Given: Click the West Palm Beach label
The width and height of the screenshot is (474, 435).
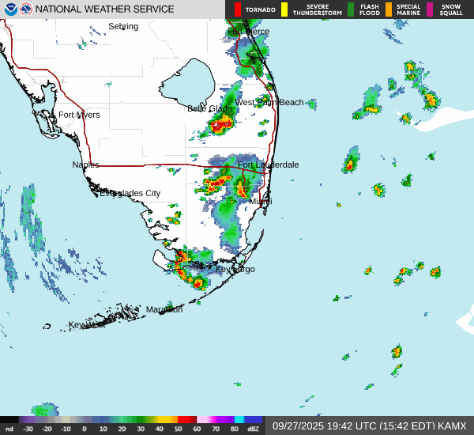Looking at the screenshot, I should [x=269, y=102].
